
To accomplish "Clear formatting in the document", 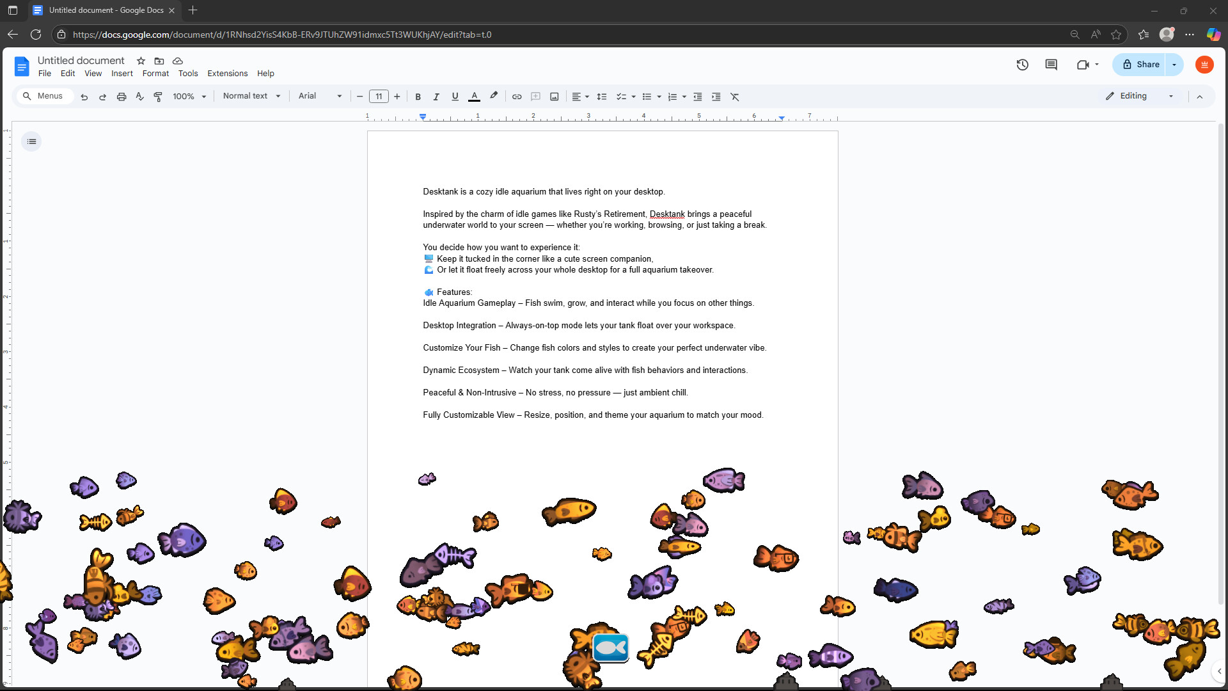I will pyautogui.click(x=734, y=97).
